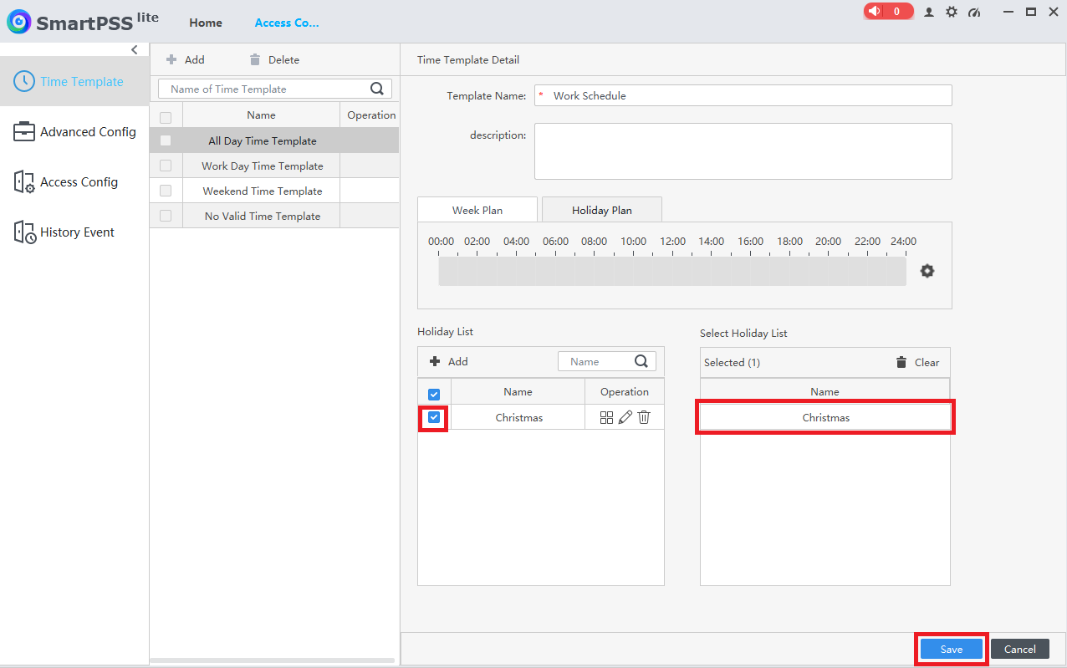The height and width of the screenshot is (668, 1067).
Task: Save the time template
Action: [951, 649]
